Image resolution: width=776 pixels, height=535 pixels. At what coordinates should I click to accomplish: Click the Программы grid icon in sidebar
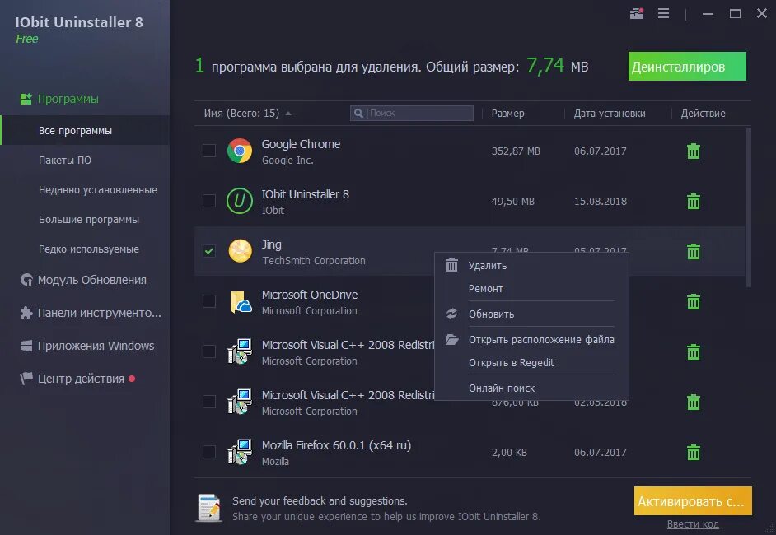point(26,99)
